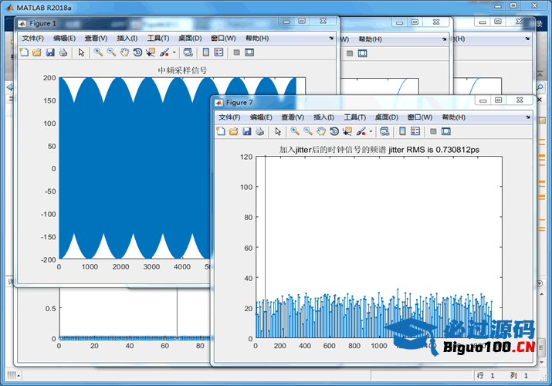Image resolution: width=552 pixels, height=386 pixels.
Task: Open file icon in Figure 7 toolbar
Action: pyautogui.click(x=233, y=131)
